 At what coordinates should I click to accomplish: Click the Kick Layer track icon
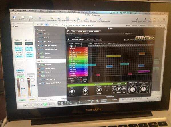pos(41,34)
